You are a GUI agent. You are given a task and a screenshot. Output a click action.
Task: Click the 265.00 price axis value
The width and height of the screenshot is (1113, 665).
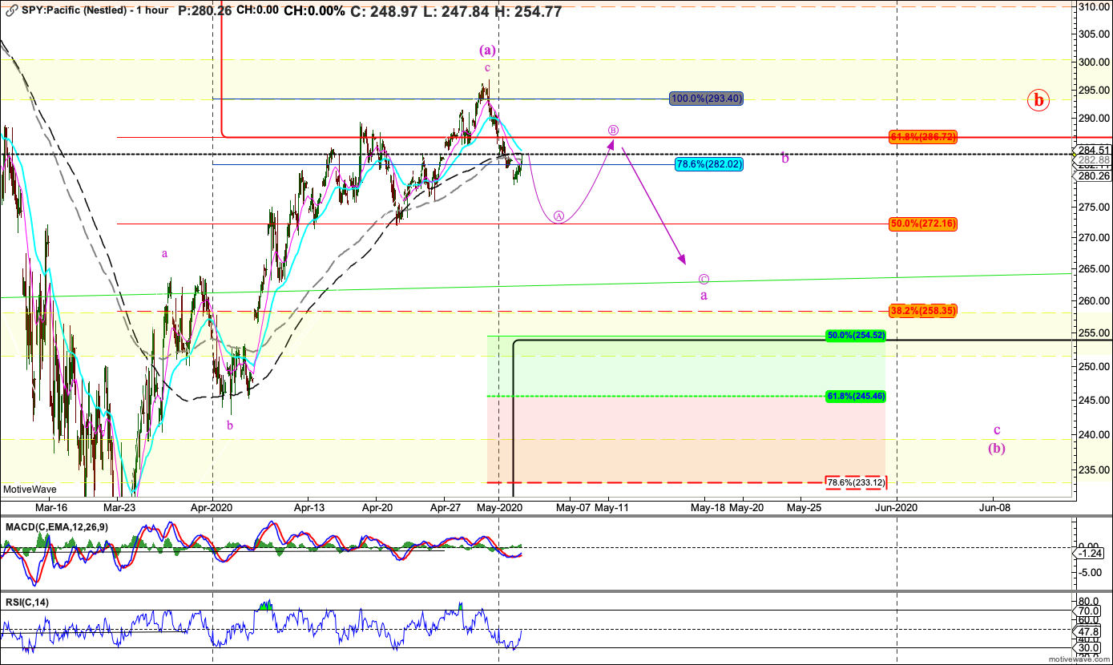[x=1092, y=270]
